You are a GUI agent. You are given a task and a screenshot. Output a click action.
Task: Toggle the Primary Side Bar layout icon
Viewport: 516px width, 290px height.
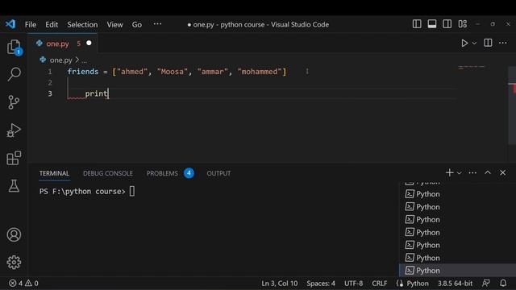tap(417, 24)
